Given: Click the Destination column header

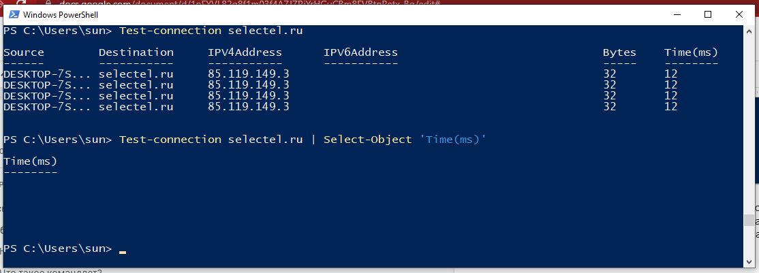Looking at the screenshot, I should (x=136, y=52).
